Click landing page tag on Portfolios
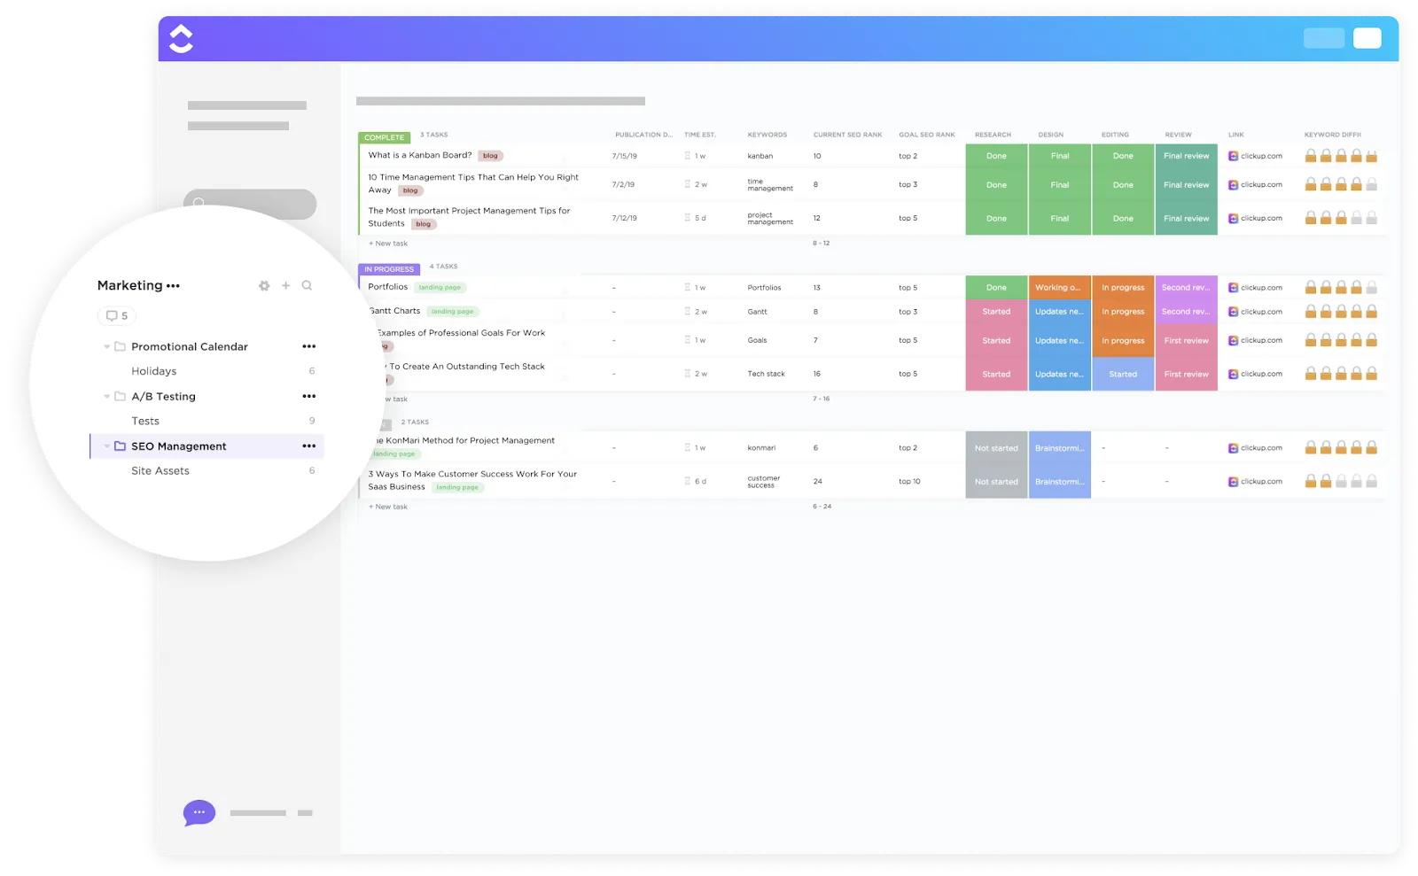Viewport: 1418px width, 876px height. click(440, 288)
